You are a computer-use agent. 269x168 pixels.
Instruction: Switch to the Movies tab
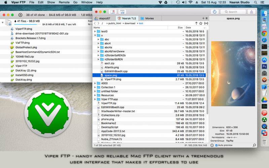(x=150, y=18)
